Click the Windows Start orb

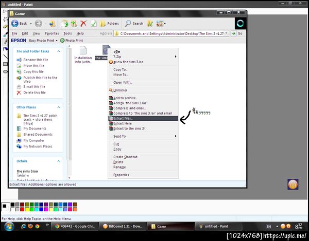pos(9,227)
